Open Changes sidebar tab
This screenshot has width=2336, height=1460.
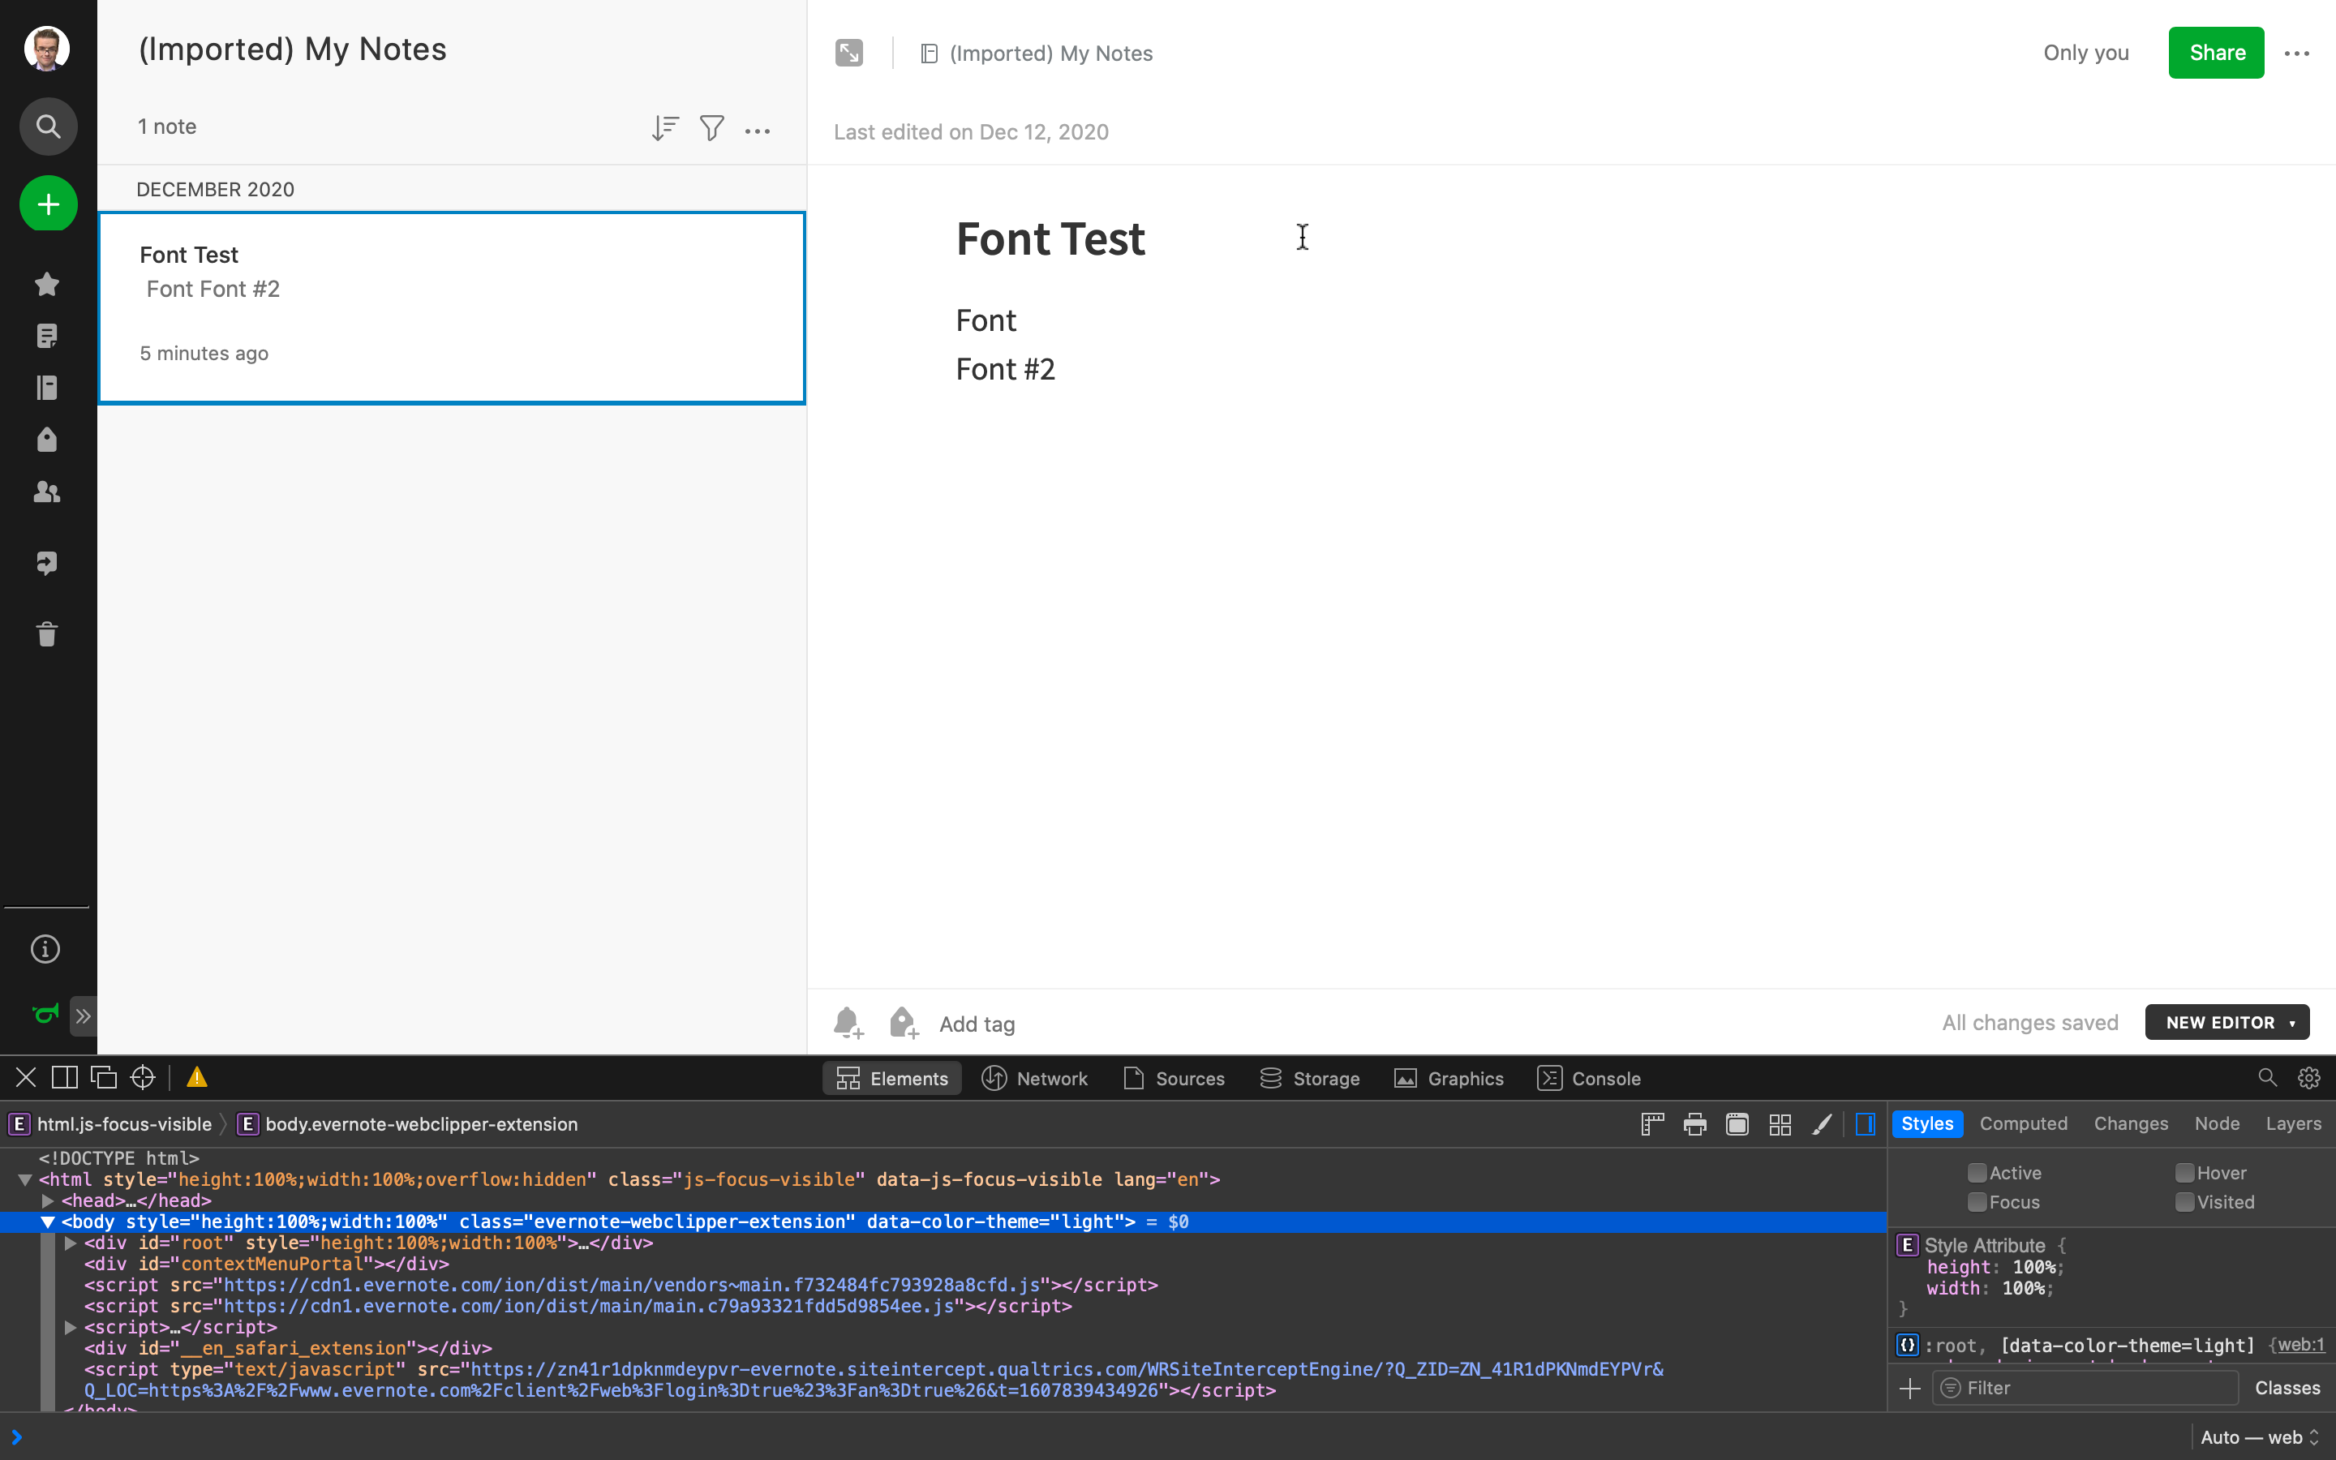pos(2131,1124)
